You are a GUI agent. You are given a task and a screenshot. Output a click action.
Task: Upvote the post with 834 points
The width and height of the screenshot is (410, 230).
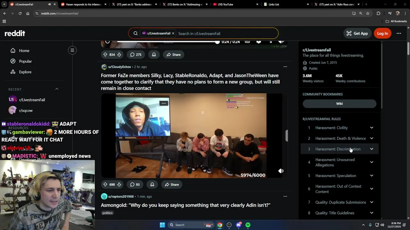105,55
